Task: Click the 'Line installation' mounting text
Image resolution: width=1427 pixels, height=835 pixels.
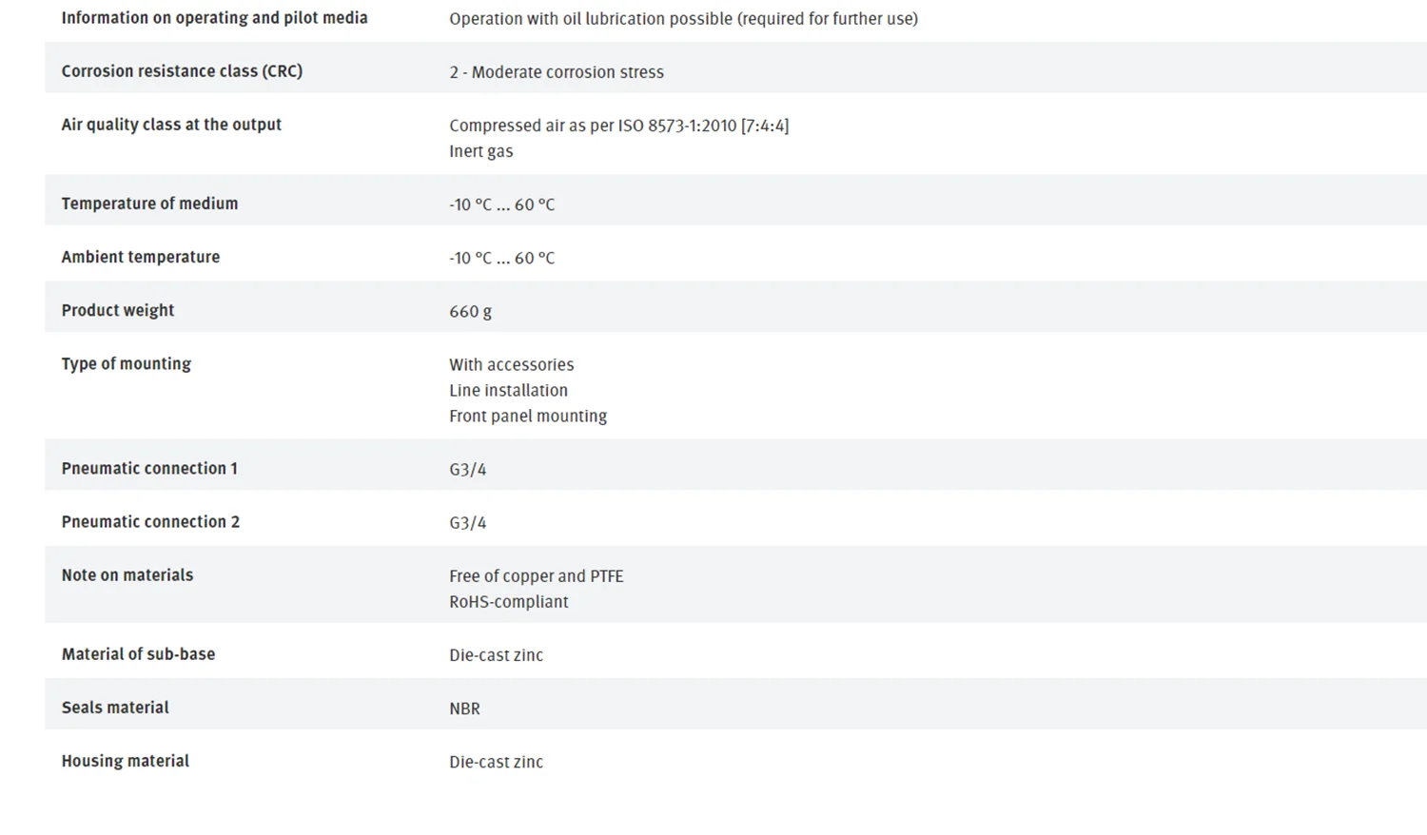Action: 508,390
